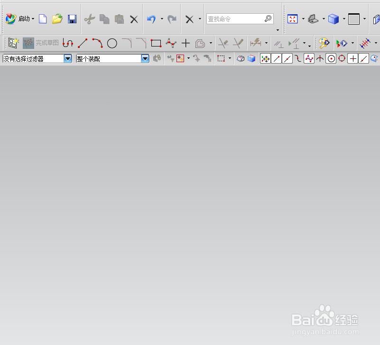Open an existing file via the folder icon

[57, 19]
